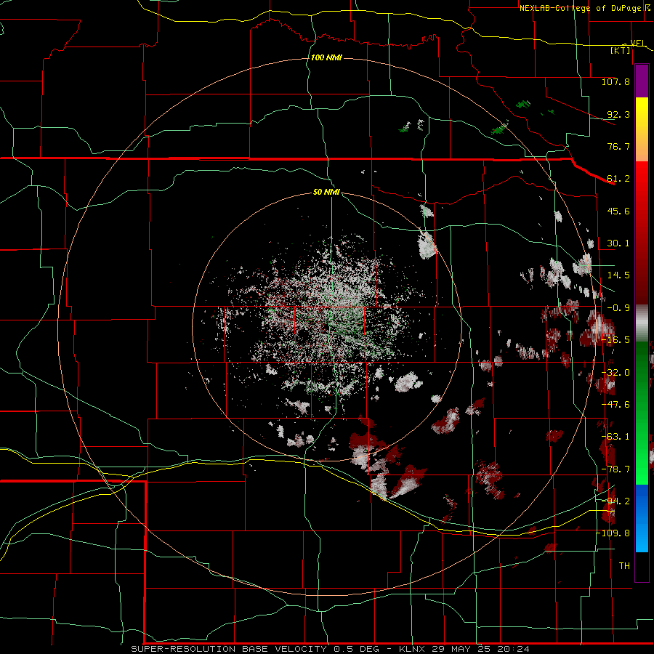Select the 30.1 legend value
Screen dimensions: 654x654
[x=618, y=243]
